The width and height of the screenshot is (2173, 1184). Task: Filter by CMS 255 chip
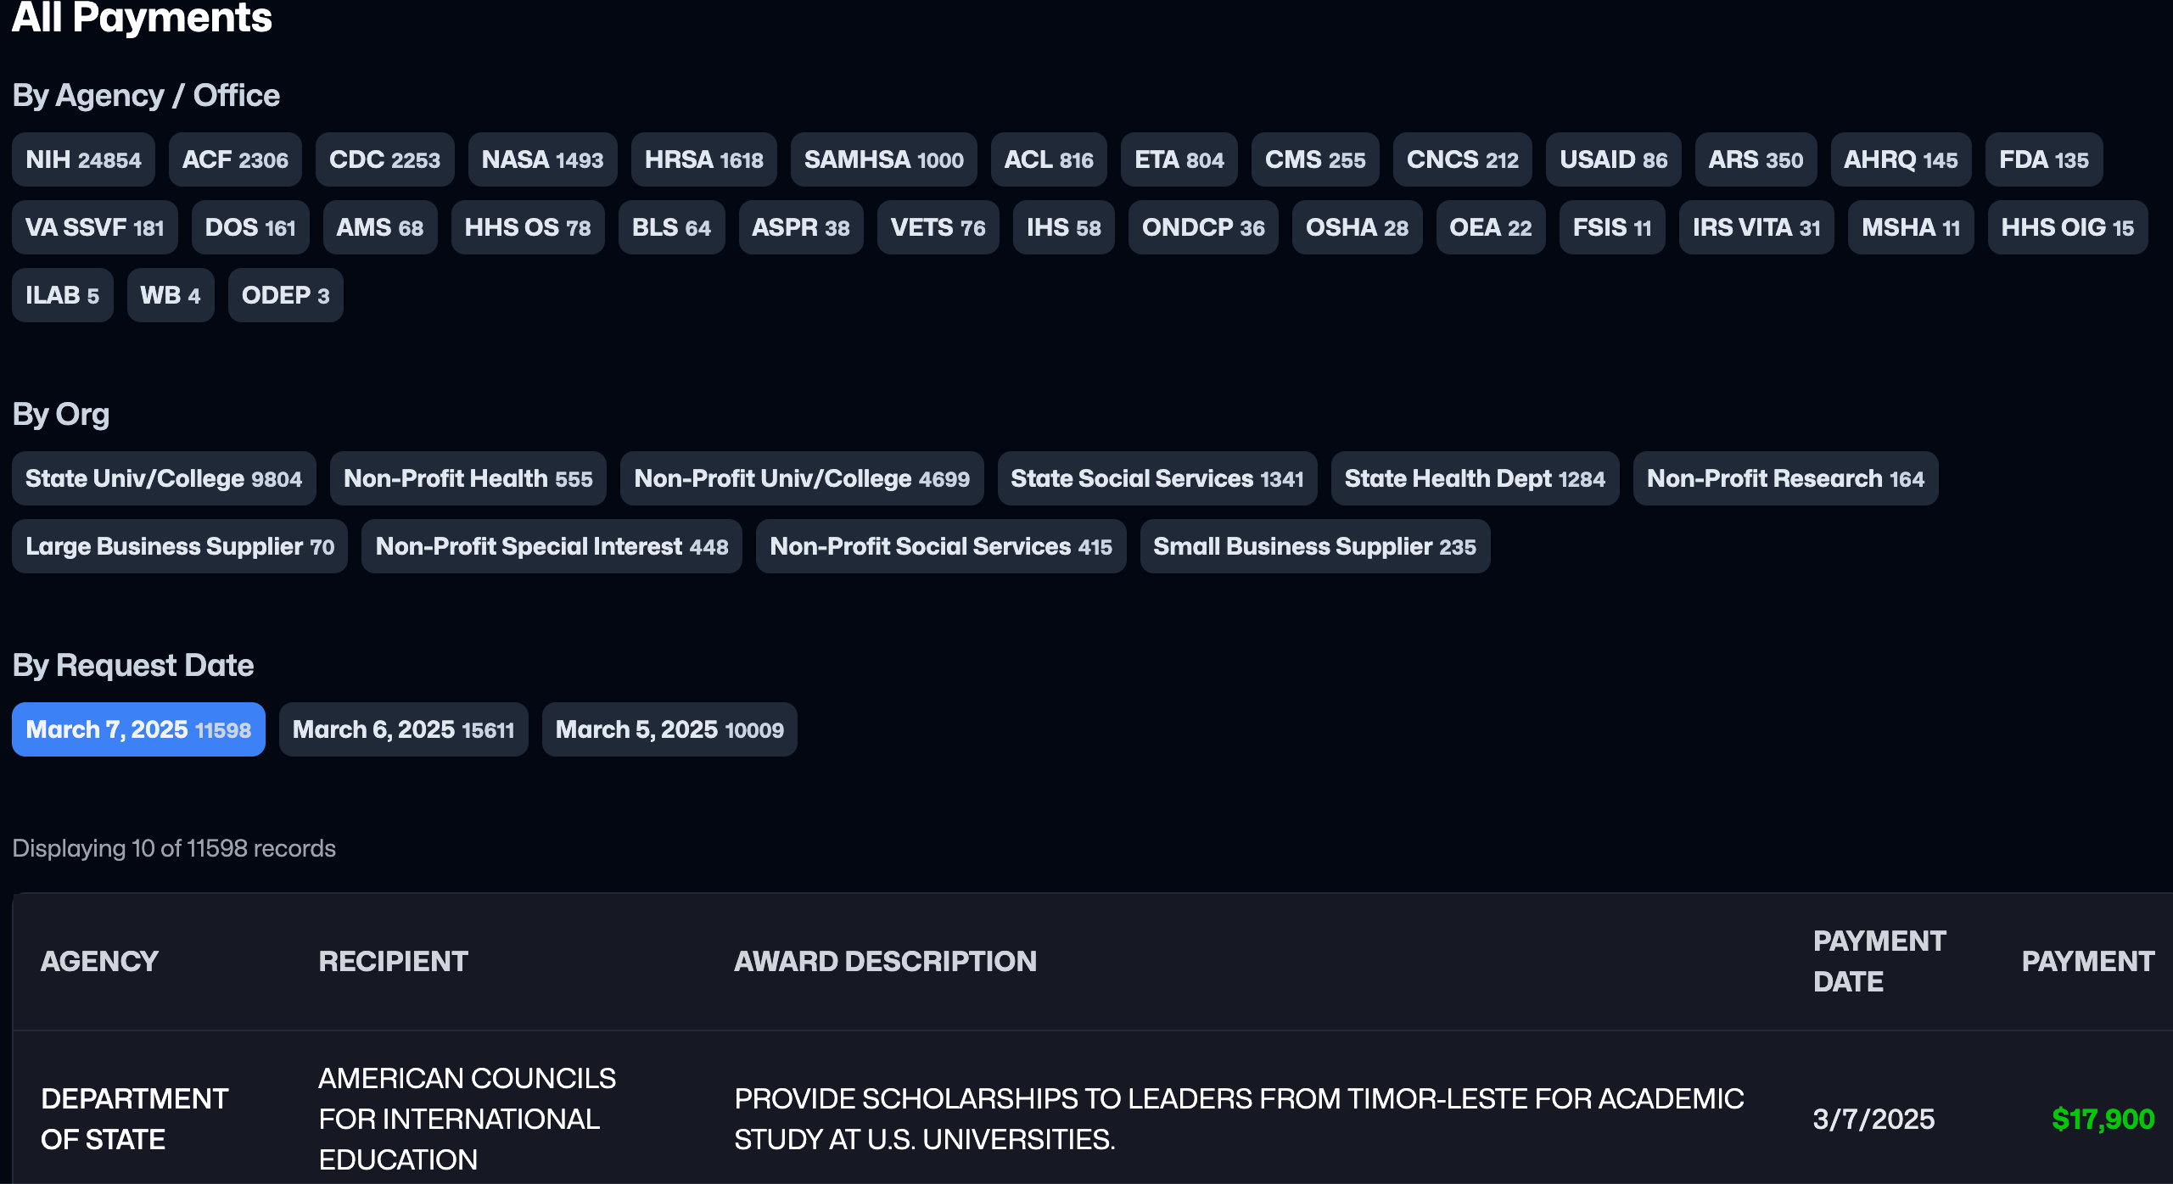tap(1315, 159)
